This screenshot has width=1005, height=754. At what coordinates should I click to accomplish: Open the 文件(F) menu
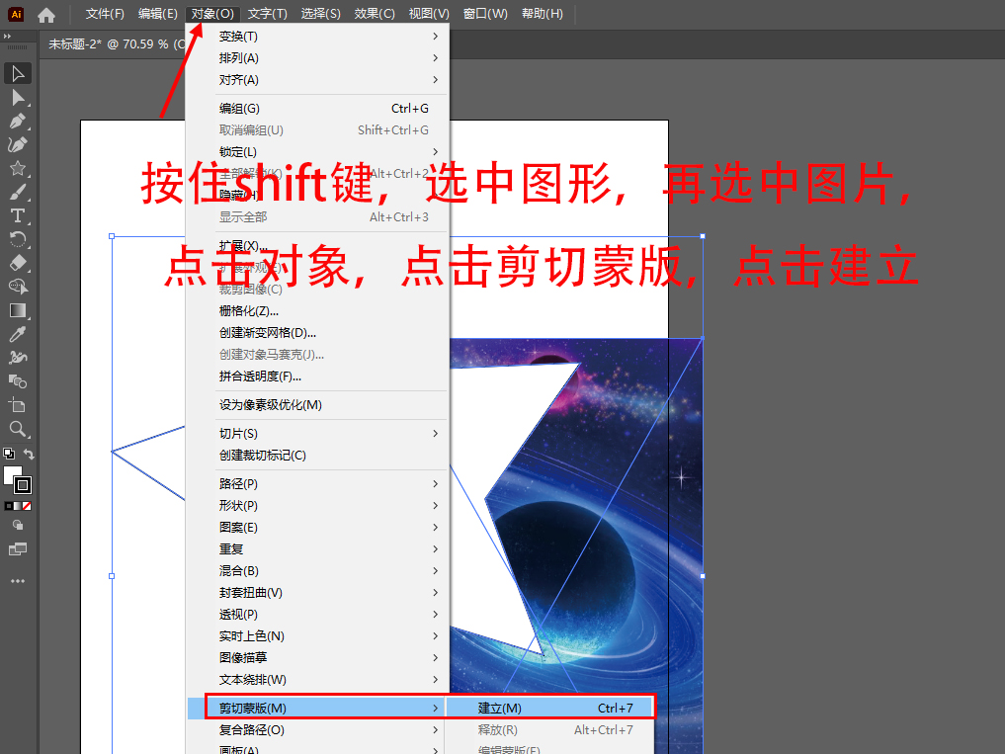coord(105,14)
